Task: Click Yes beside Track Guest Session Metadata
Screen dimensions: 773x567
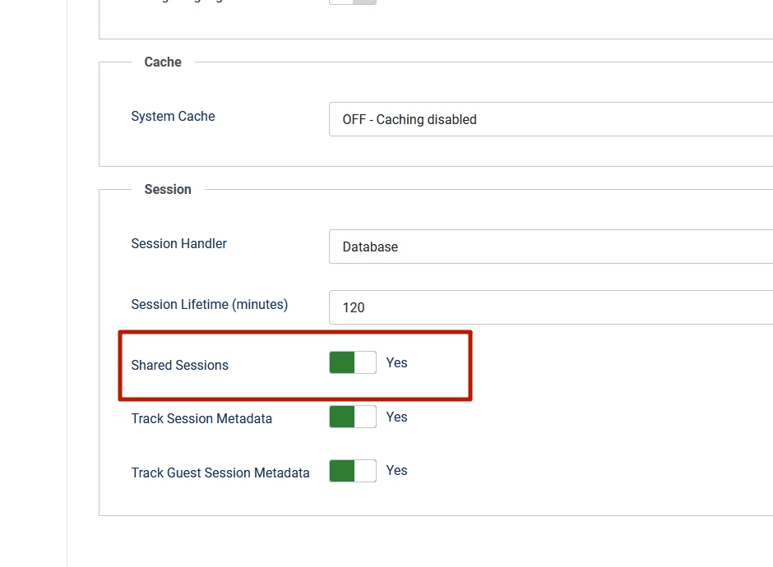Action: (396, 471)
